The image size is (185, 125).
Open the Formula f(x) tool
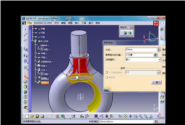[x=82, y=116]
